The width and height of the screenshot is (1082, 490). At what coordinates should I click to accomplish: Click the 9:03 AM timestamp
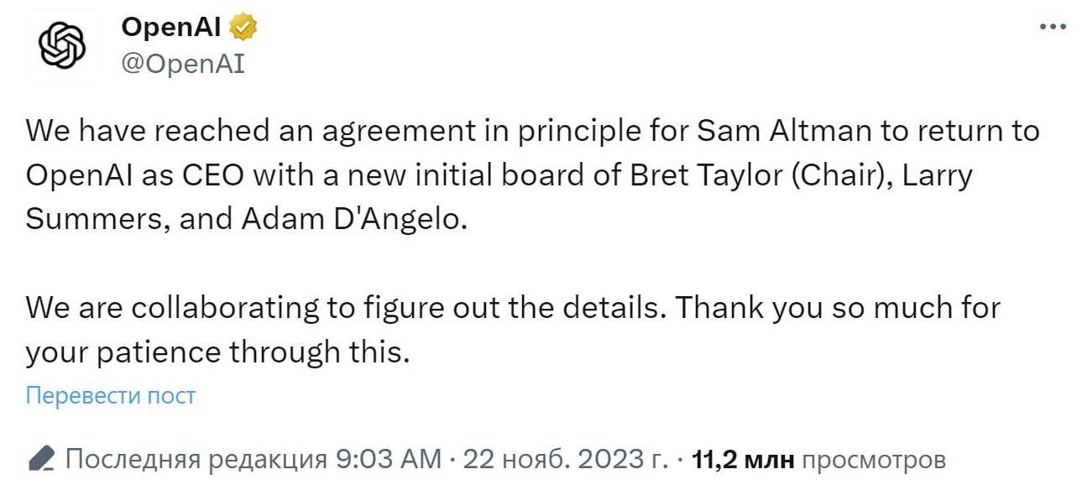(x=387, y=460)
